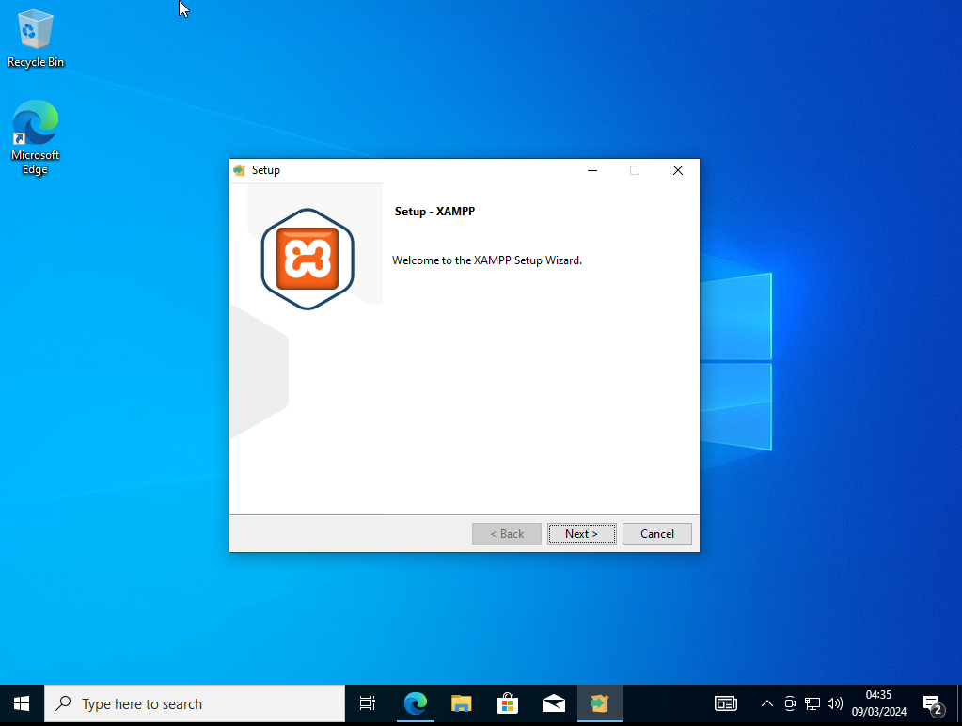962x726 pixels.
Task: Open File Explorer from the taskbar
Action: click(461, 703)
